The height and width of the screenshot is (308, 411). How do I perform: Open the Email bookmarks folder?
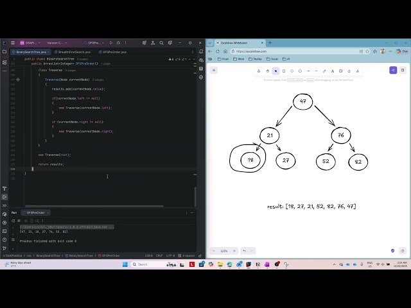pos(223,59)
